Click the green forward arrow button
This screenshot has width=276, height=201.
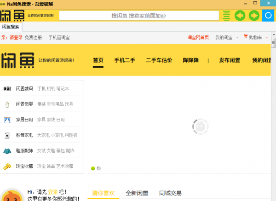(254, 16)
